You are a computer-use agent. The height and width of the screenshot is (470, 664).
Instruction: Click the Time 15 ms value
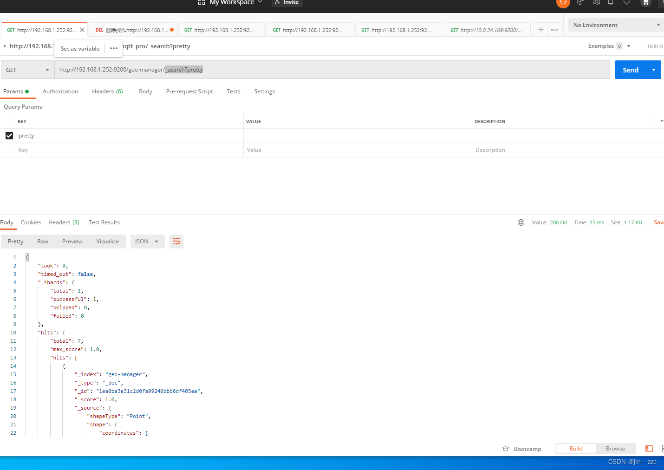click(x=597, y=222)
